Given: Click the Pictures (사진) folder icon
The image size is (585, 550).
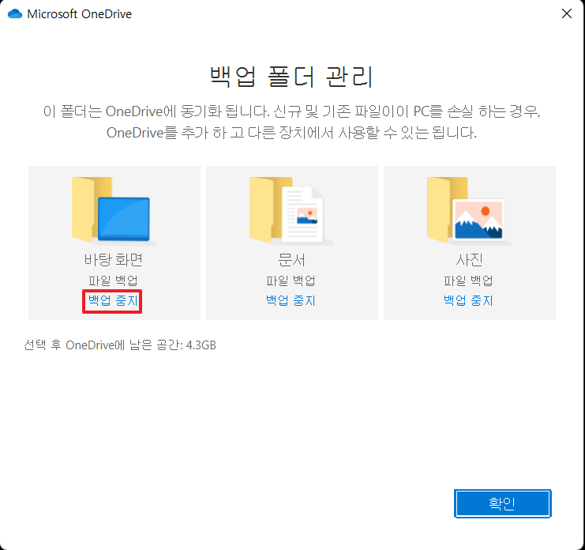Looking at the screenshot, I should click(469, 210).
